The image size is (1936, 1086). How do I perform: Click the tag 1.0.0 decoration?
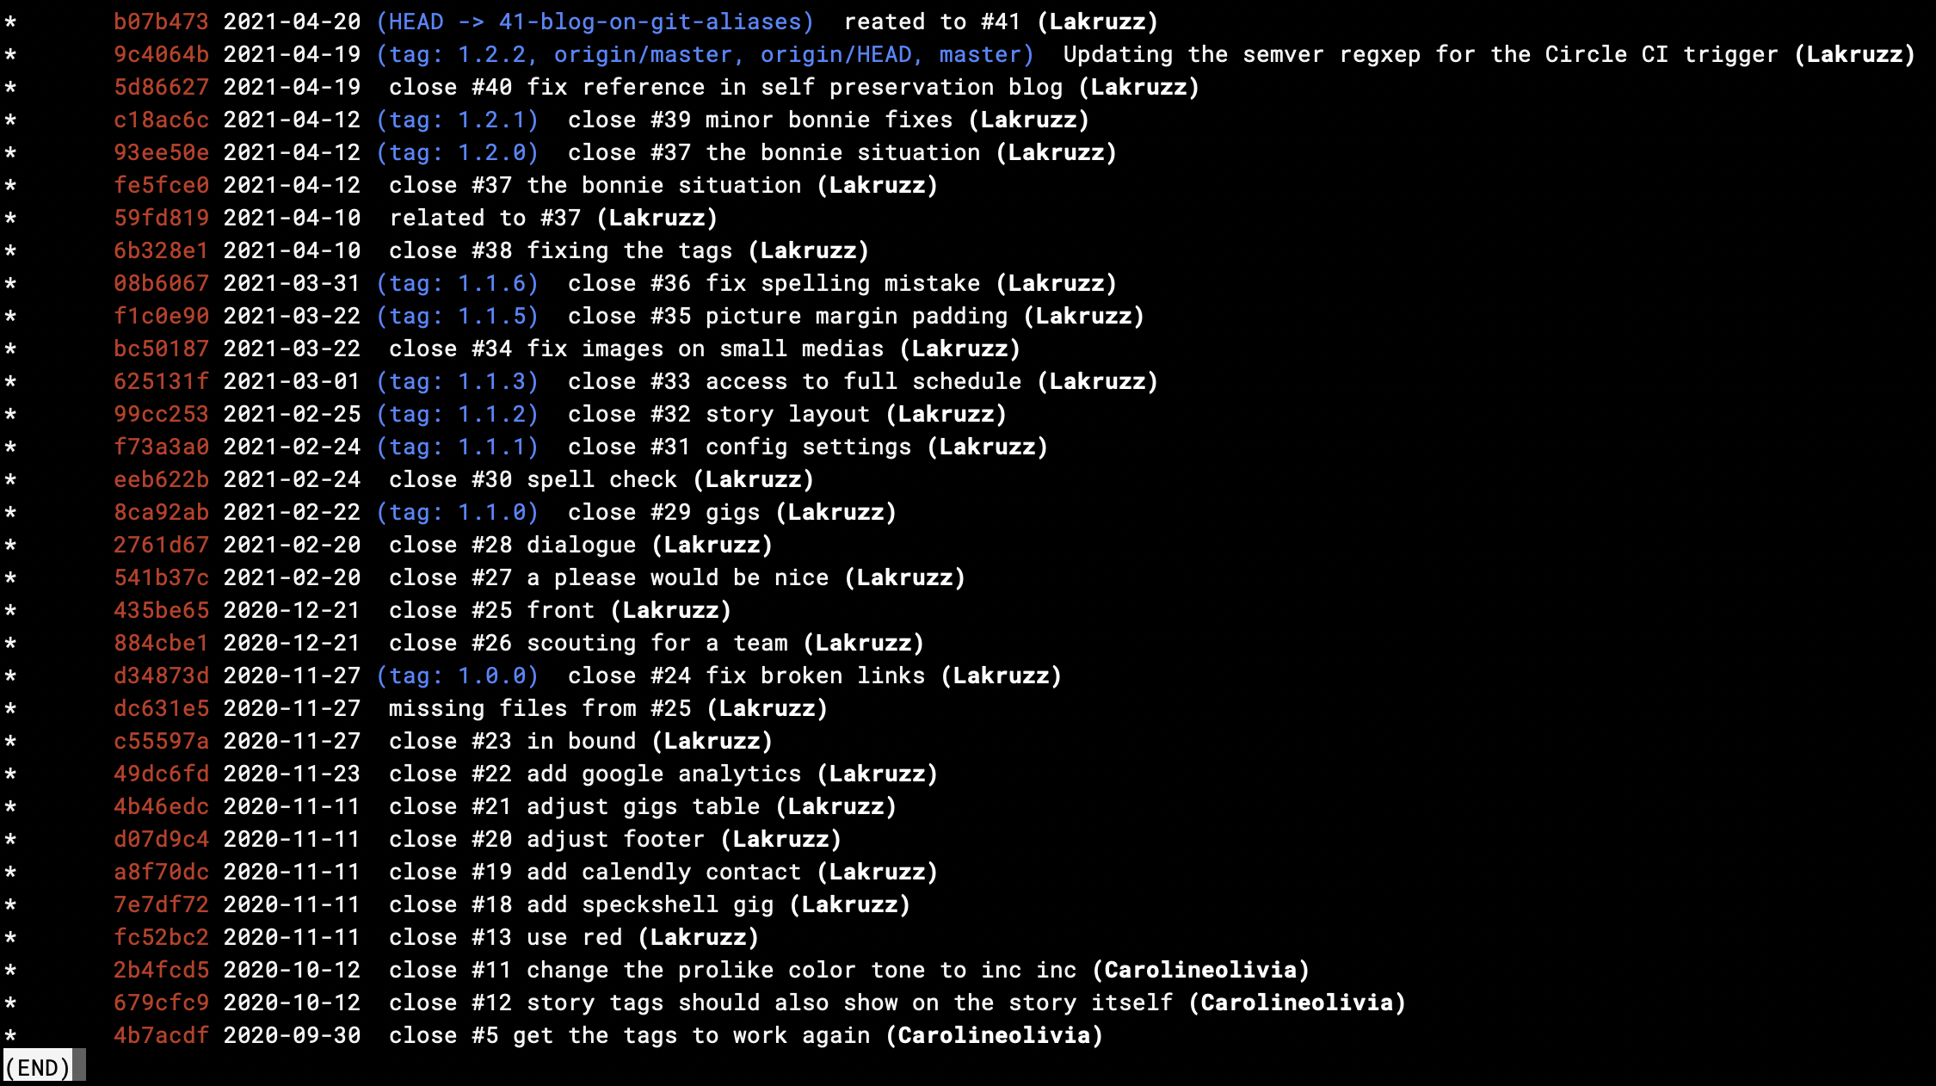coord(458,676)
